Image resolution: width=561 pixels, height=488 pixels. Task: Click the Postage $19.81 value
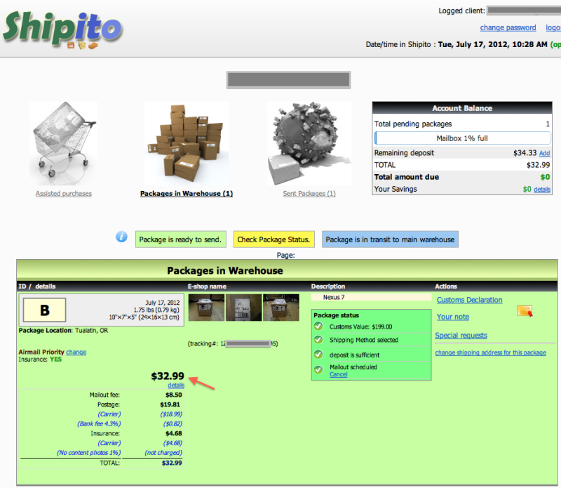coord(170,404)
